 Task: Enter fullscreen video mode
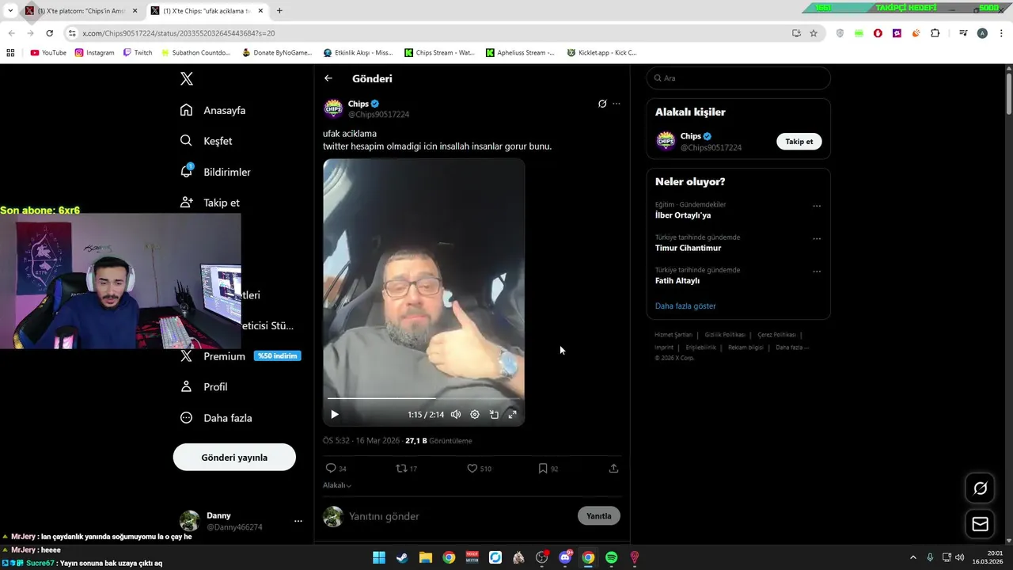(x=512, y=414)
